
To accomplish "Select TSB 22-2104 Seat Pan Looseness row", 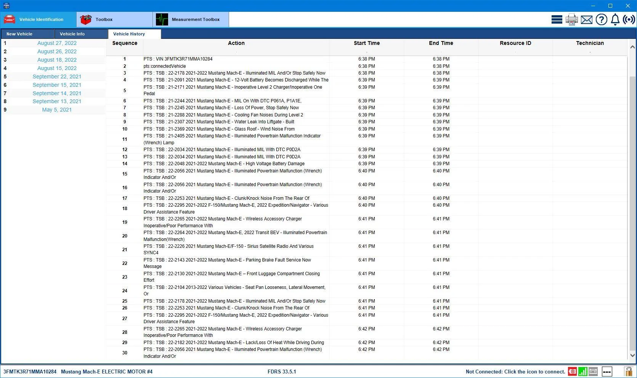I will point(366,291).
